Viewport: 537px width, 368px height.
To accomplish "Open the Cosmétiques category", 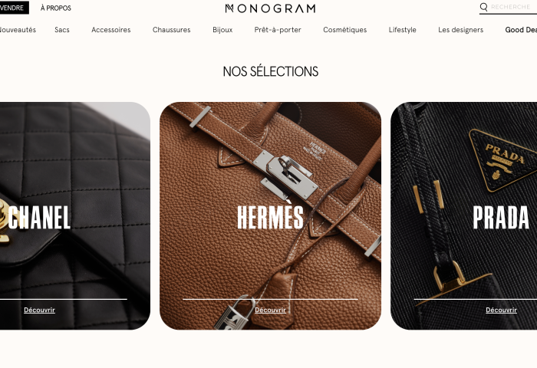I will (345, 30).
